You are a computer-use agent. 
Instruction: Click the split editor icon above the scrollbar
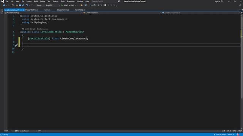tap(242, 13)
